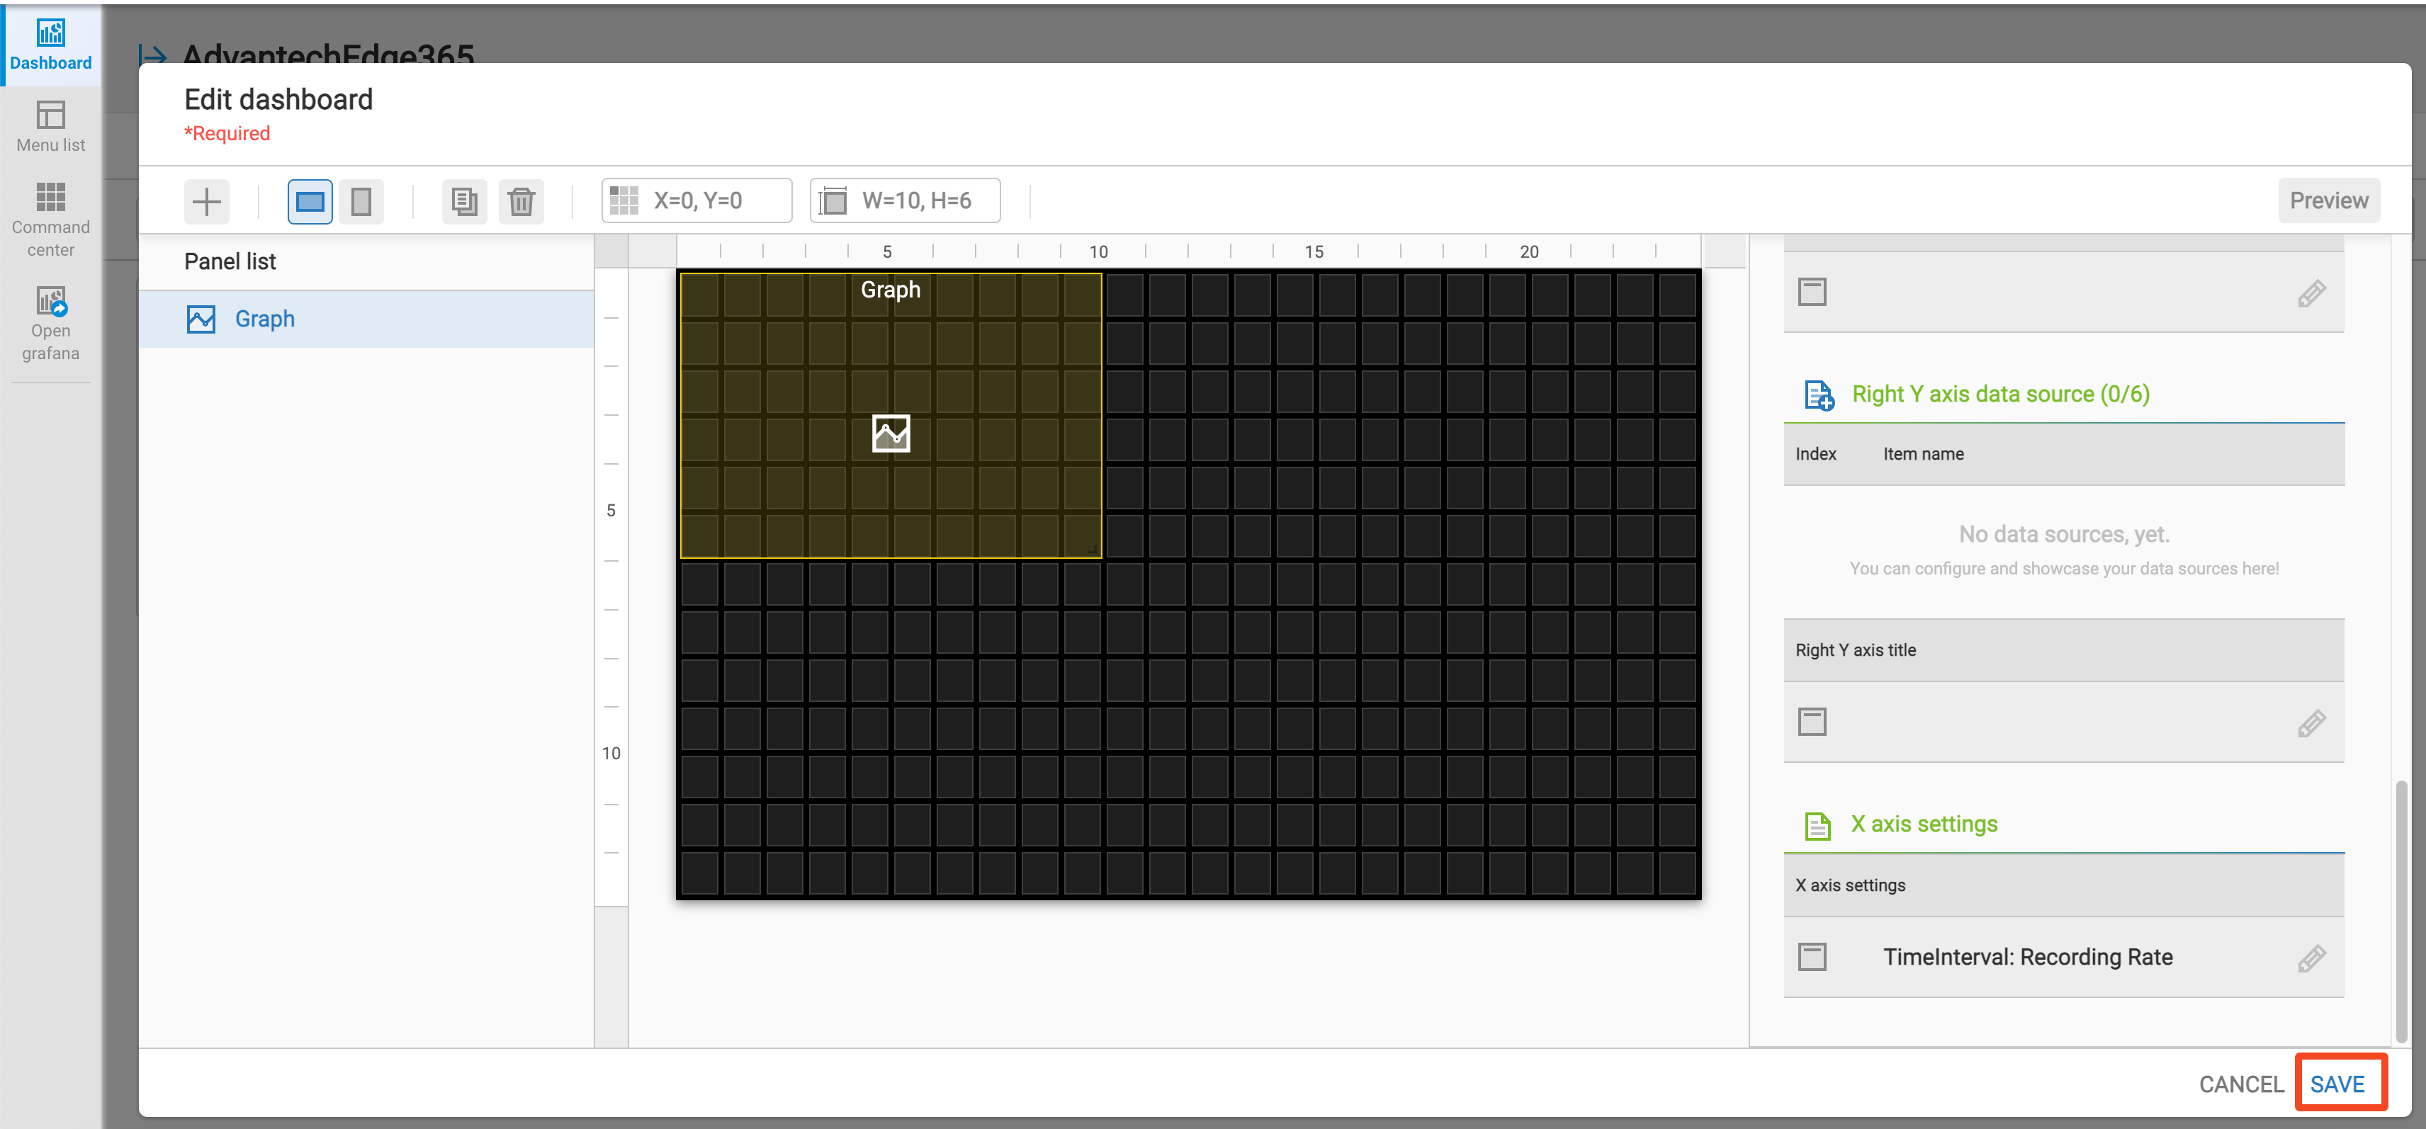This screenshot has height=1129, width=2426.
Task: Add Right Y axis data source icon
Action: pyautogui.click(x=1817, y=395)
